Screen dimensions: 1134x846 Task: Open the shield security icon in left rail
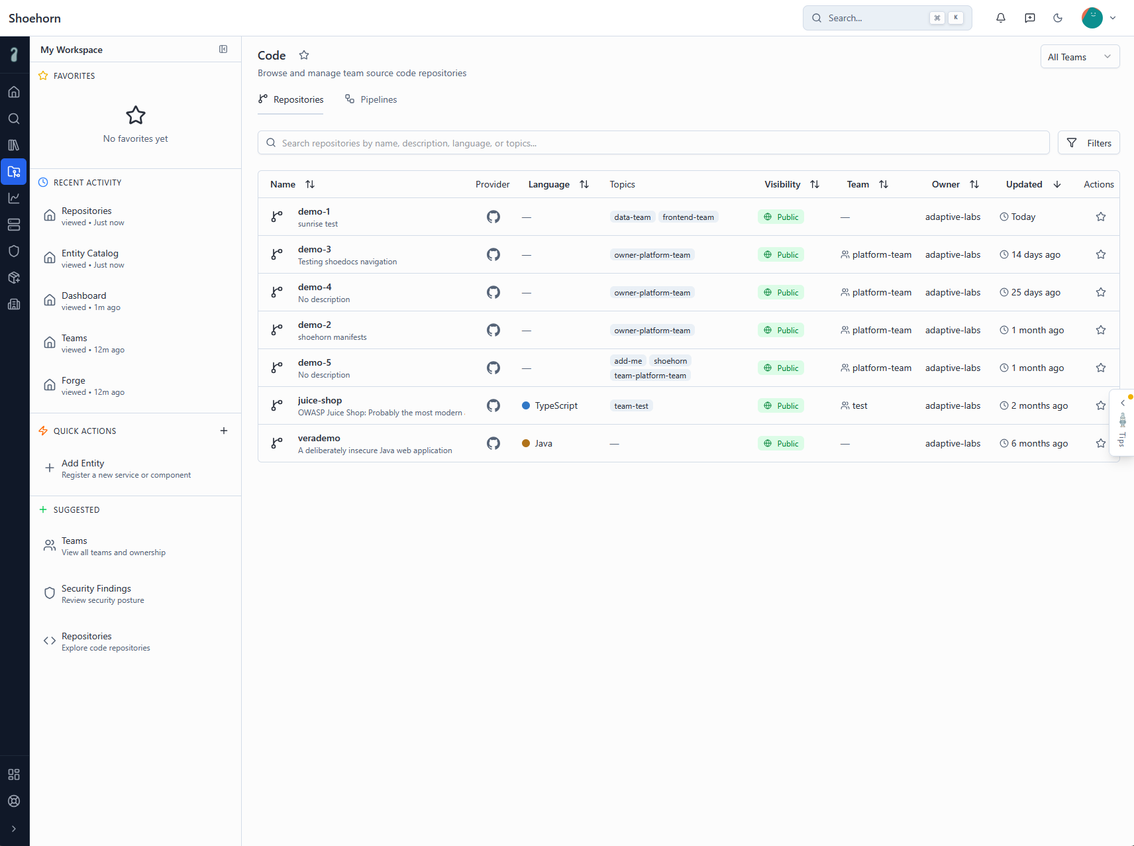(x=14, y=251)
